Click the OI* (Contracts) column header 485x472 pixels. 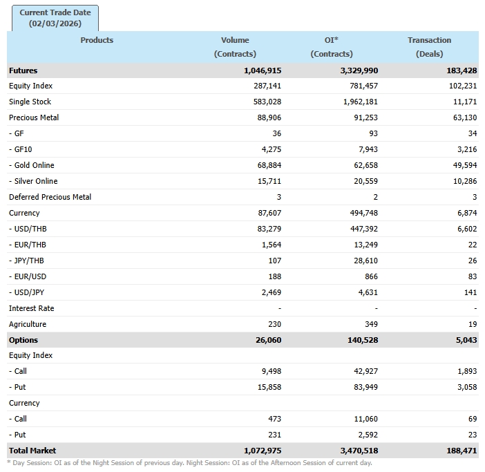coord(332,47)
